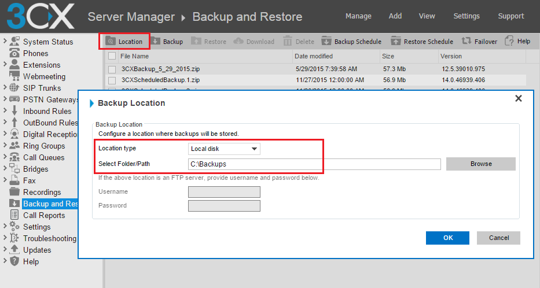Toggle the select-all checkbox in File Name header
Viewport: 540px width, 288px height.
[112, 56]
